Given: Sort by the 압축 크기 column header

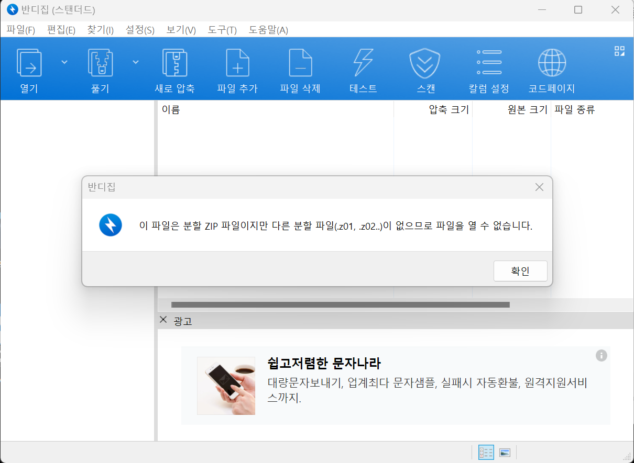Looking at the screenshot, I should pos(433,110).
